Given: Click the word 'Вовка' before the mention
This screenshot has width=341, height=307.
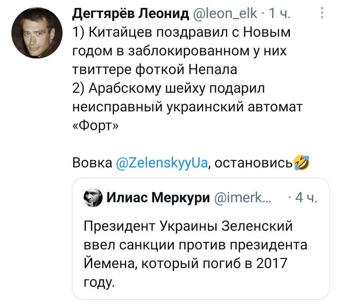Looking at the screenshot, I should click(x=92, y=163).
